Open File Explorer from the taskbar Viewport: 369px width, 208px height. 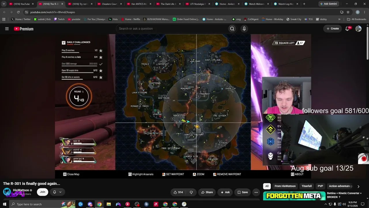[x=109, y=204]
